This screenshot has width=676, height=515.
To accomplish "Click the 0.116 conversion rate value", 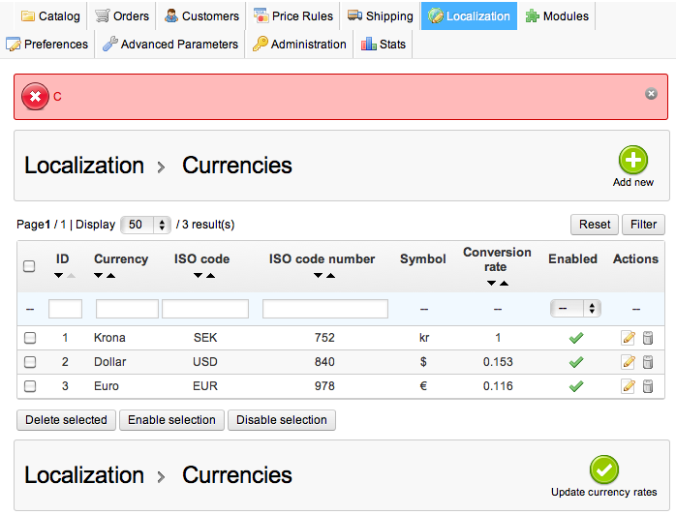I will [x=498, y=385].
